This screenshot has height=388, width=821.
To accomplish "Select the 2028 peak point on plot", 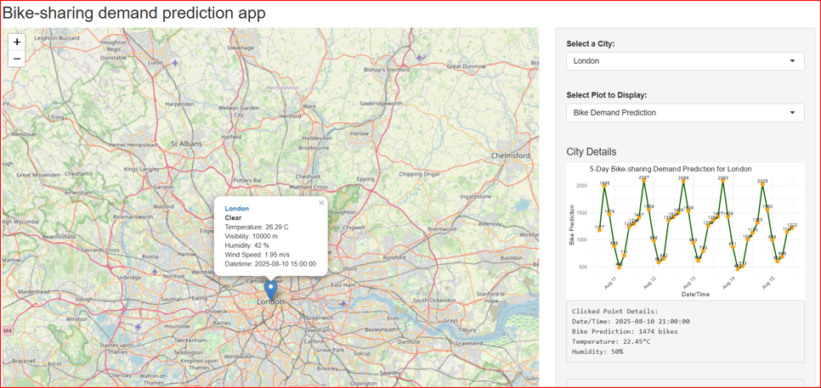I will click(x=762, y=184).
